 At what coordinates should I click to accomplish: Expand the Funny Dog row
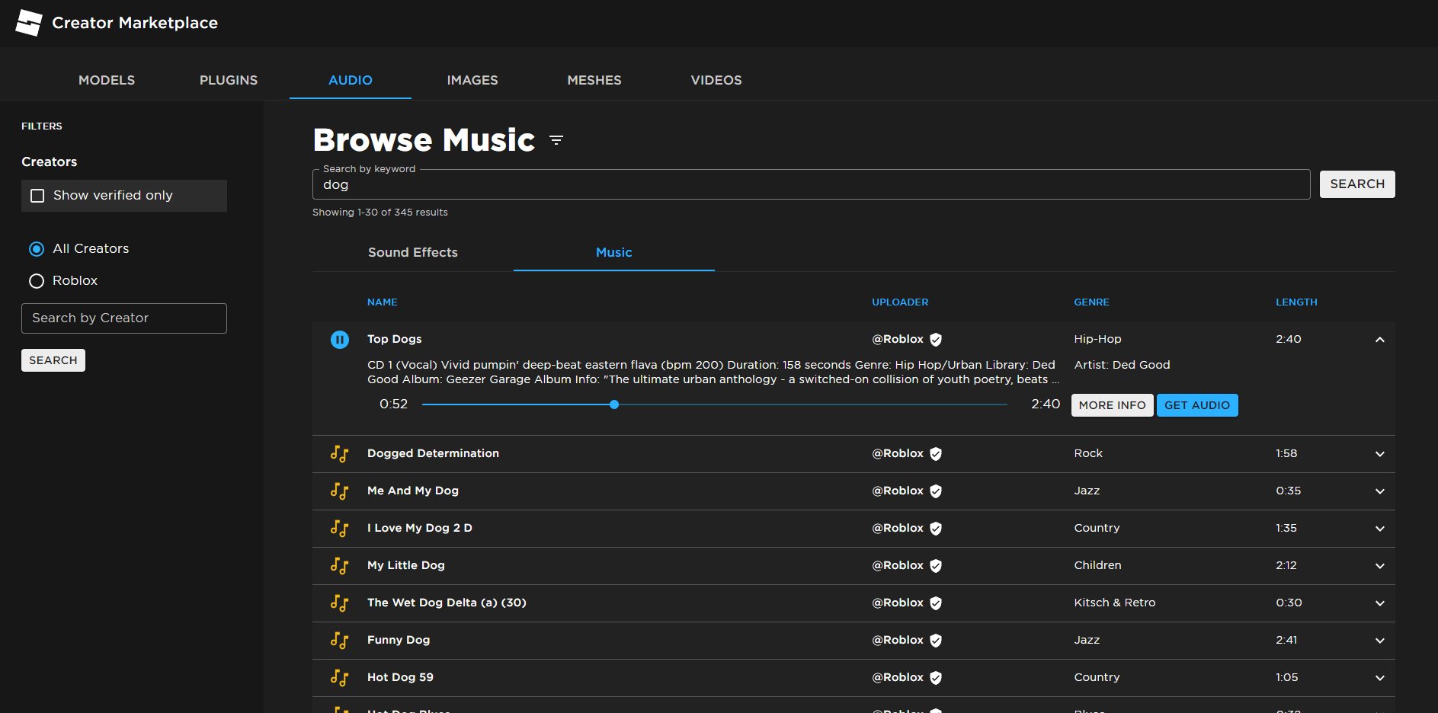pyautogui.click(x=1379, y=641)
